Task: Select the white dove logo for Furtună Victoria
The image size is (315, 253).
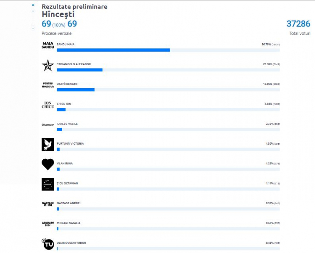Action: pyautogui.click(x=48, y=145)
